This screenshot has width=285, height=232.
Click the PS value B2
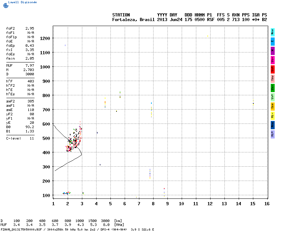click(264, 20)
